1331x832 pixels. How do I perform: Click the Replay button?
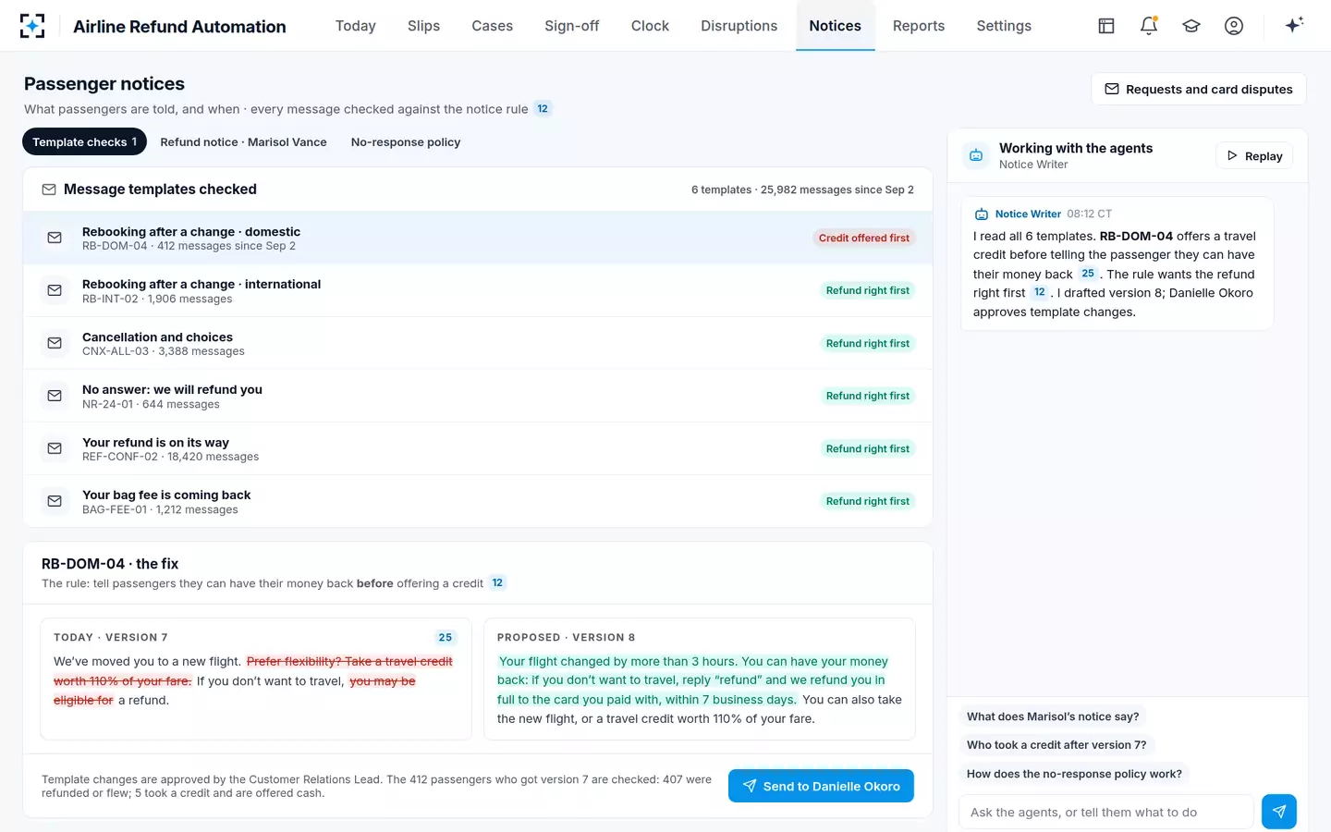(x=1254, y=156)
